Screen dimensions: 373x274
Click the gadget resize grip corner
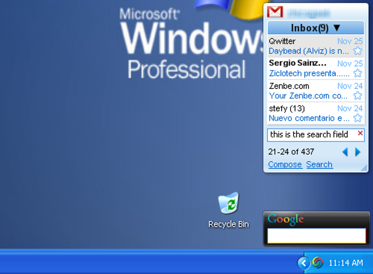coord(364,168)
